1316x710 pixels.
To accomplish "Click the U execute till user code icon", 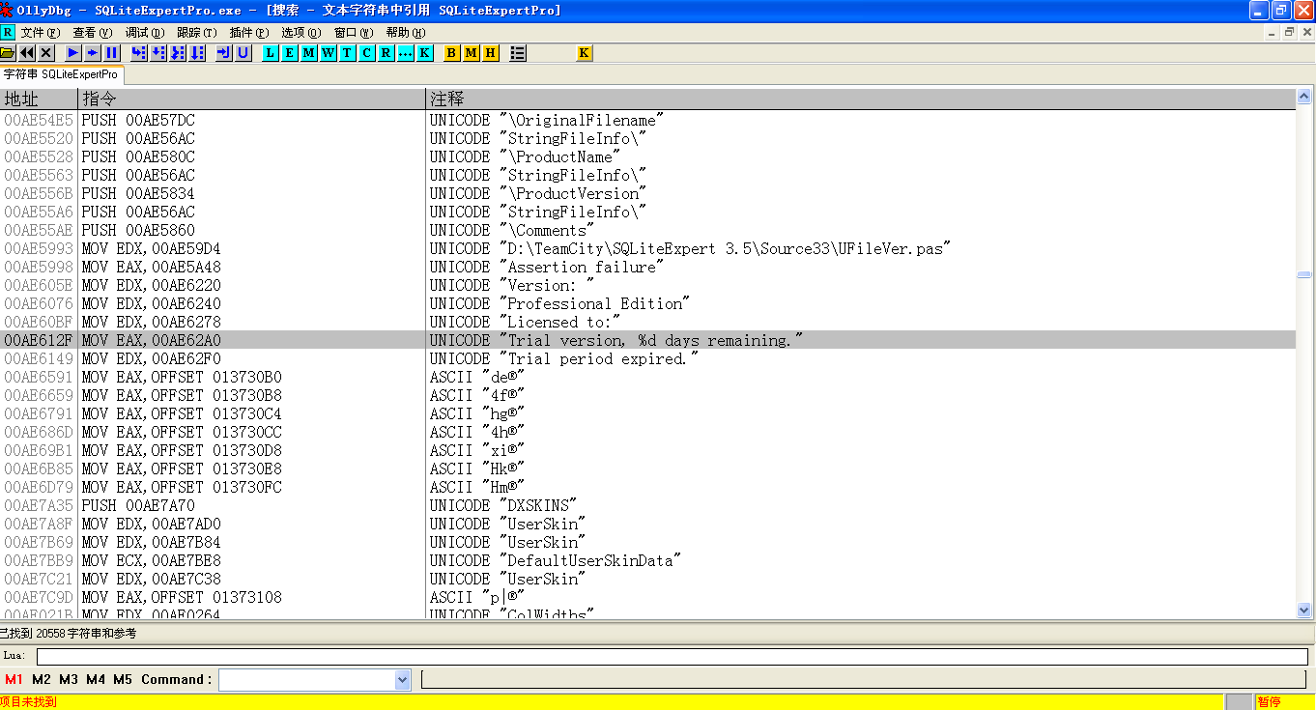I will [x=243, y=53].
